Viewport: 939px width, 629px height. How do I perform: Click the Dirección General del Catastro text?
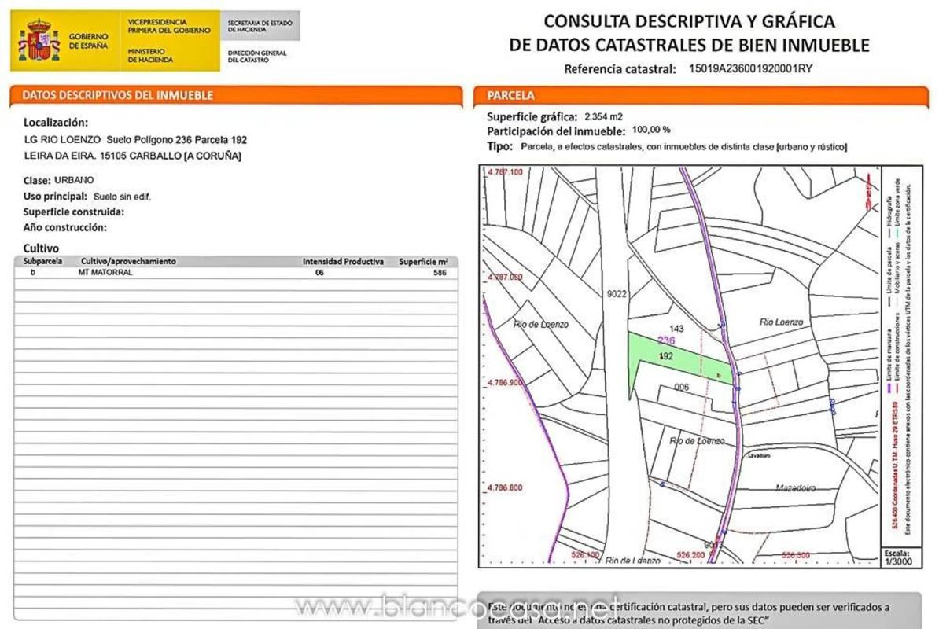click(257, 57)
